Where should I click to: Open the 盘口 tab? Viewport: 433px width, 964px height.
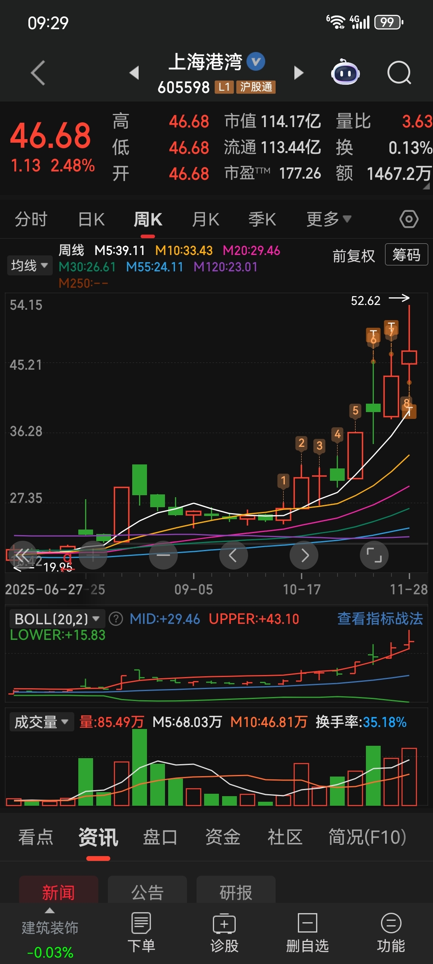pyautogui.click(x=160, y=837)
